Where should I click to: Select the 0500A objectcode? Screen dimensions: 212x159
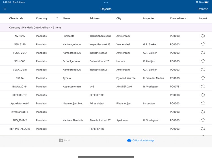click(20, 78)
